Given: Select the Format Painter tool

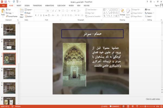Looking at the screenshot, I should pyautogui.click(x=12, y=16).
